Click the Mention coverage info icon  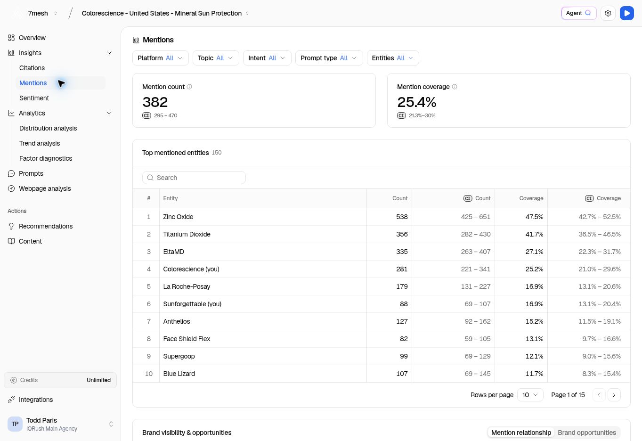click(x=455, y=87)
